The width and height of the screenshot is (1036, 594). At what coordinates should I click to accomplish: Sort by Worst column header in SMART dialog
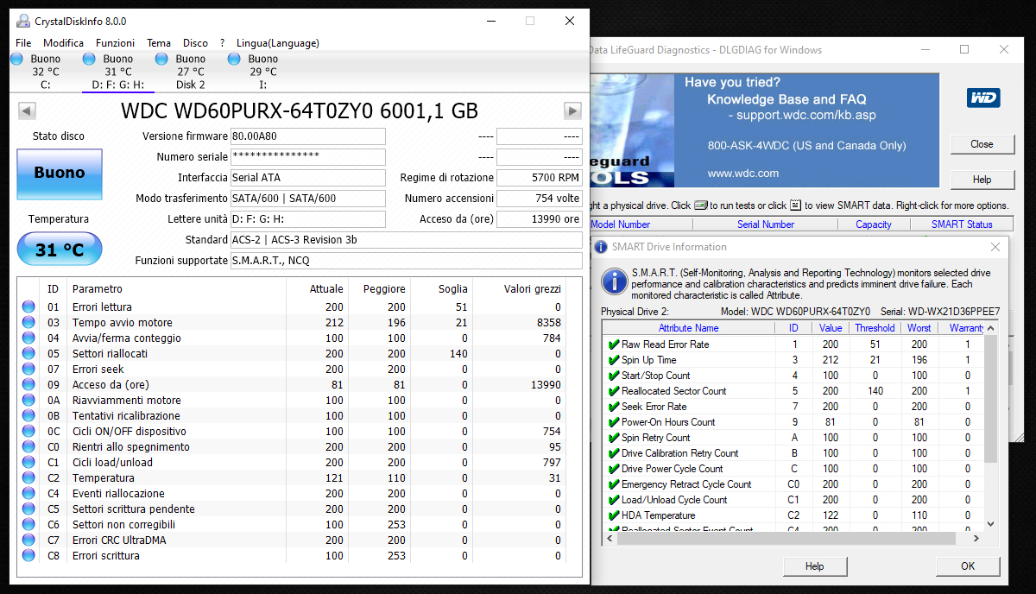click(x=919, y=328)
